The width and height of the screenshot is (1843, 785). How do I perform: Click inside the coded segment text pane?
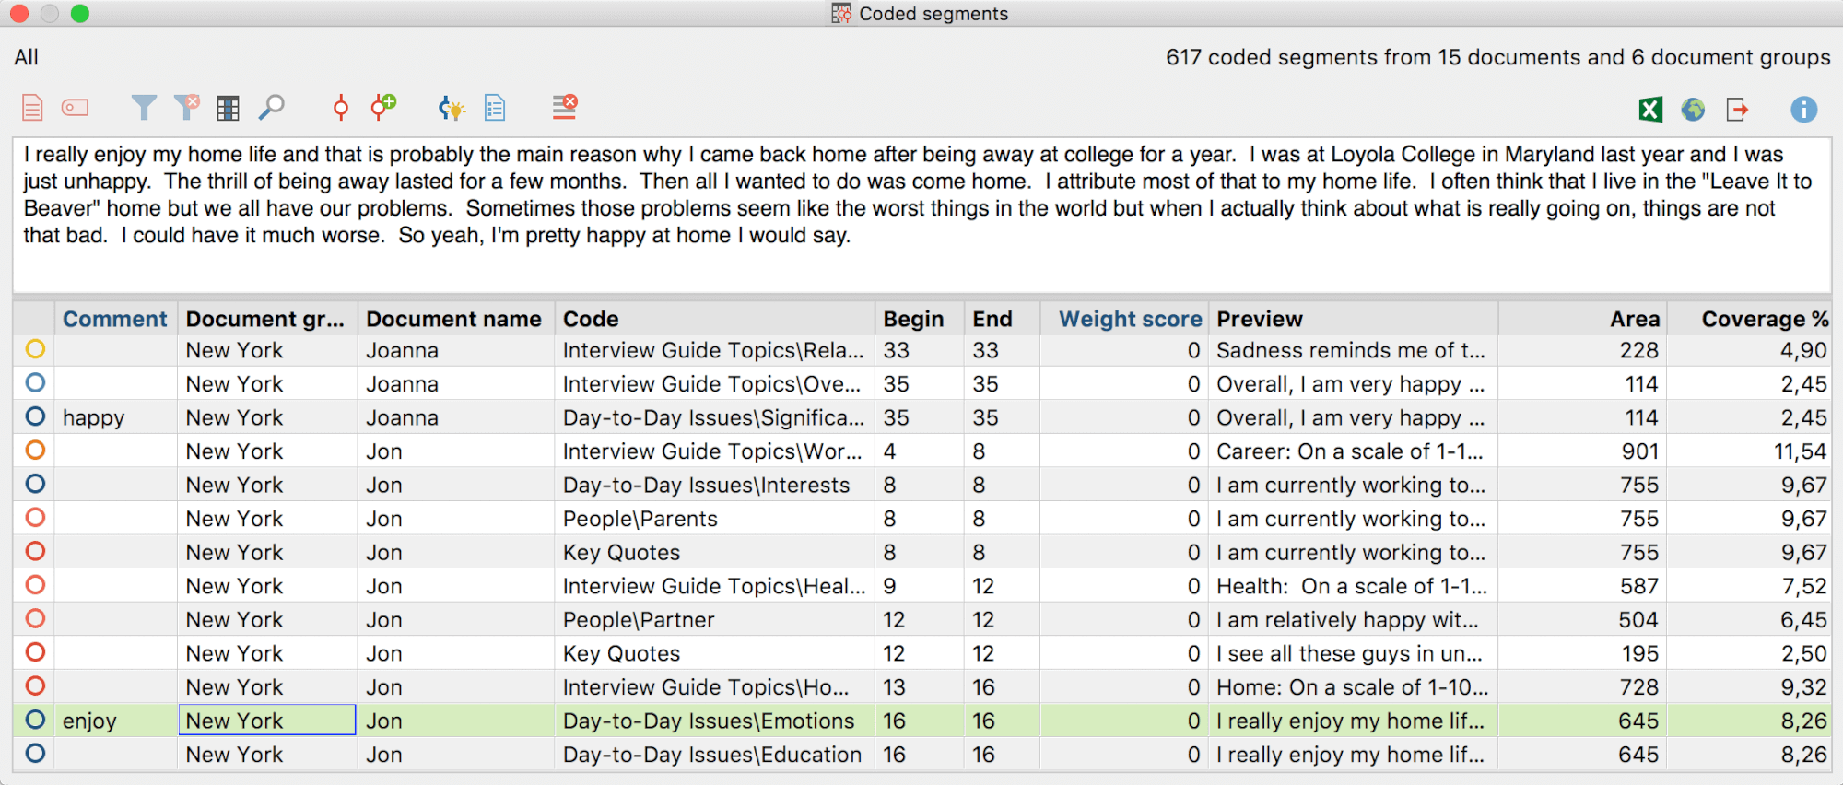click(921, 215)
